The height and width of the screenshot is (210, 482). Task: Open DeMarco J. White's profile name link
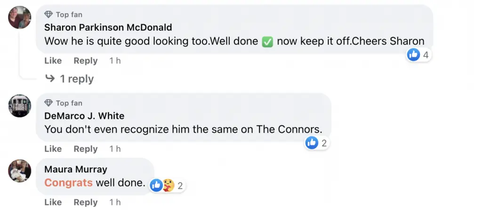[x=84, y=115]
